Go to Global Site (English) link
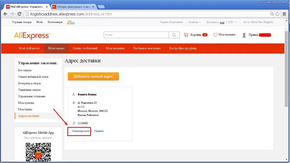The image size is (290, 163). coord(258,22)
